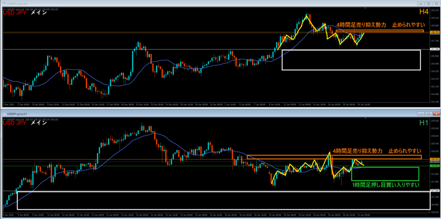Click the 159.505 value on the H1 price scale
This screenshot has width=441, height=219.
click(435, 120)
